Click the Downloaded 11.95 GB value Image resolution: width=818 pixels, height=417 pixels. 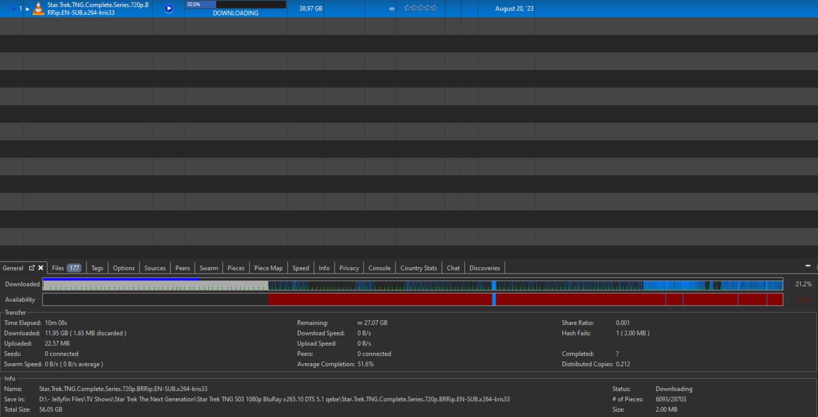pos(85,333)
